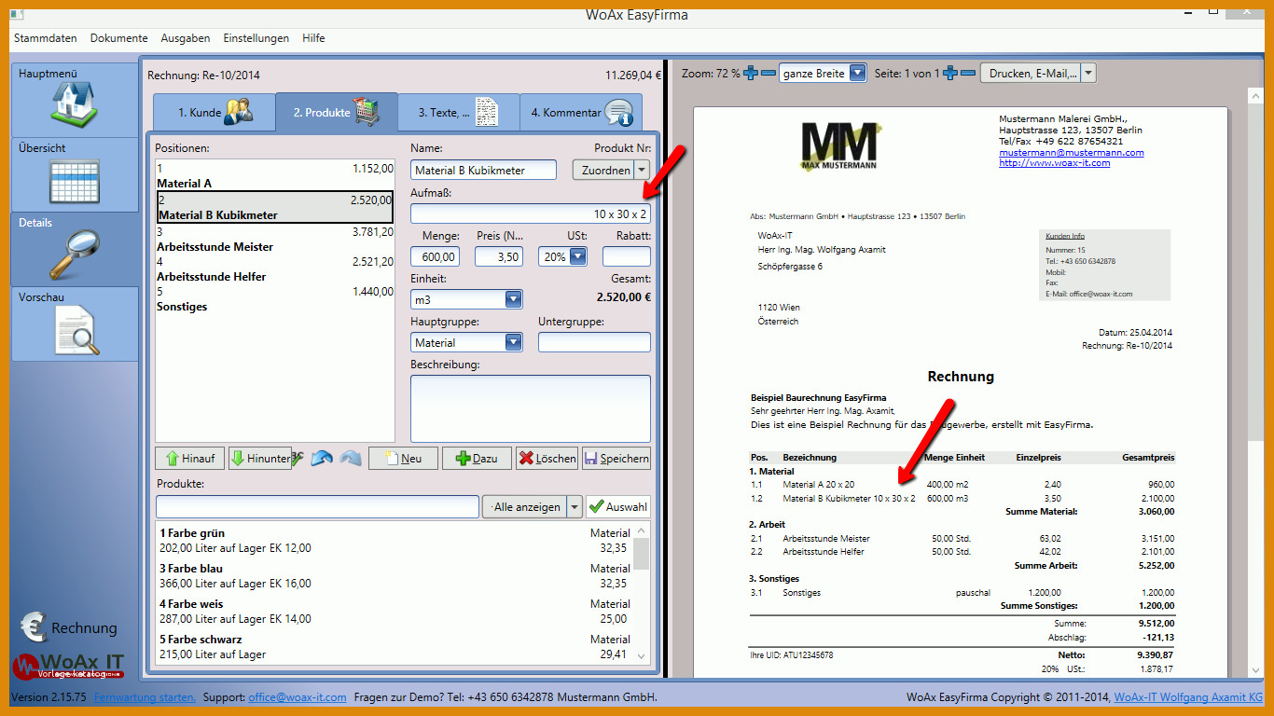Click mustermann@mustermann.com link in preview
The image size is (1274, 716).
point(1071,152)
